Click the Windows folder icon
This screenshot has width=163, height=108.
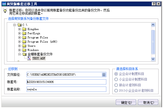point(24,50)
